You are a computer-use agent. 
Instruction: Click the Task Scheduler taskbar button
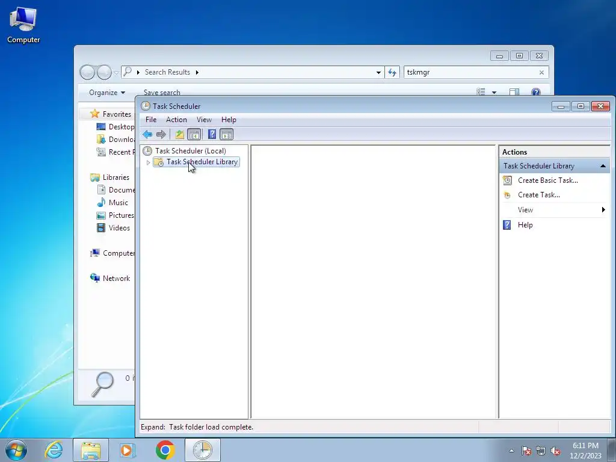[x=203, y=450]
